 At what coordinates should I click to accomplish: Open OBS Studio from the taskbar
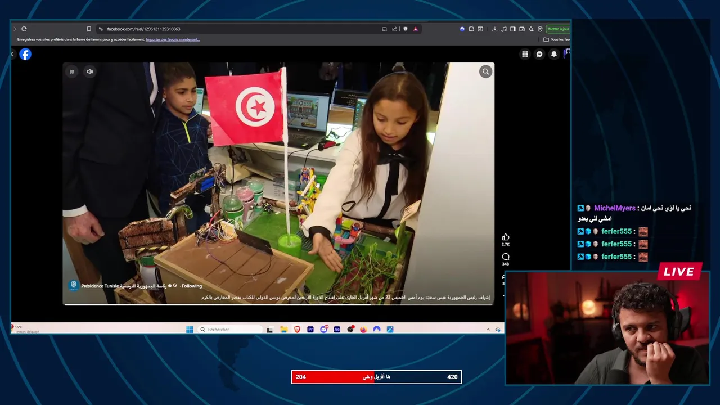click(x=350, y=330)
